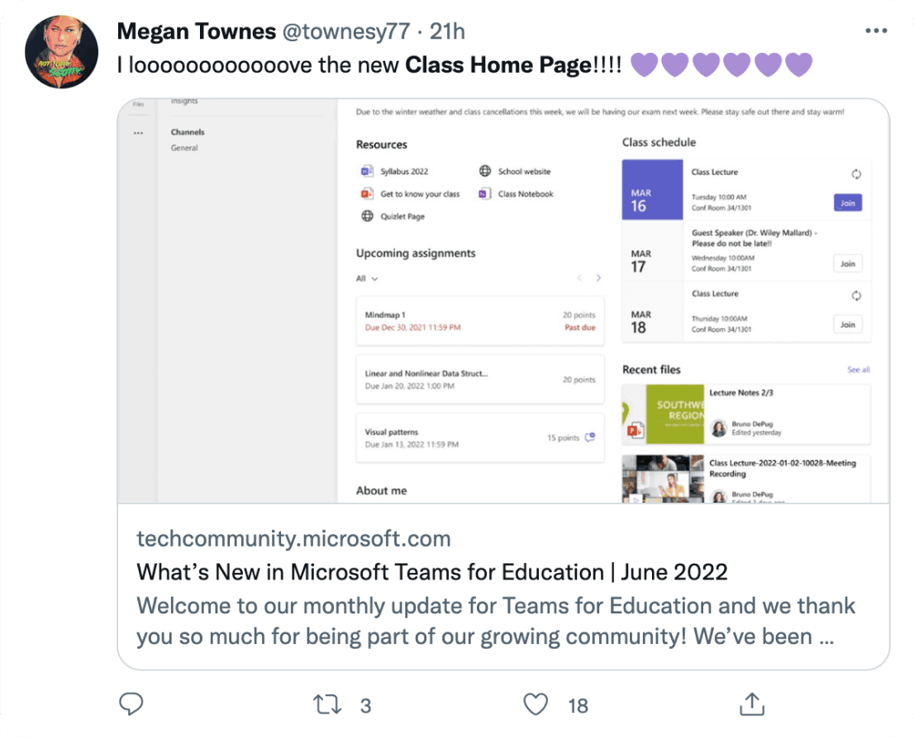Expand the All assignments filter dropdown
This screenshot has height=738, width=914.
[367, 279]
